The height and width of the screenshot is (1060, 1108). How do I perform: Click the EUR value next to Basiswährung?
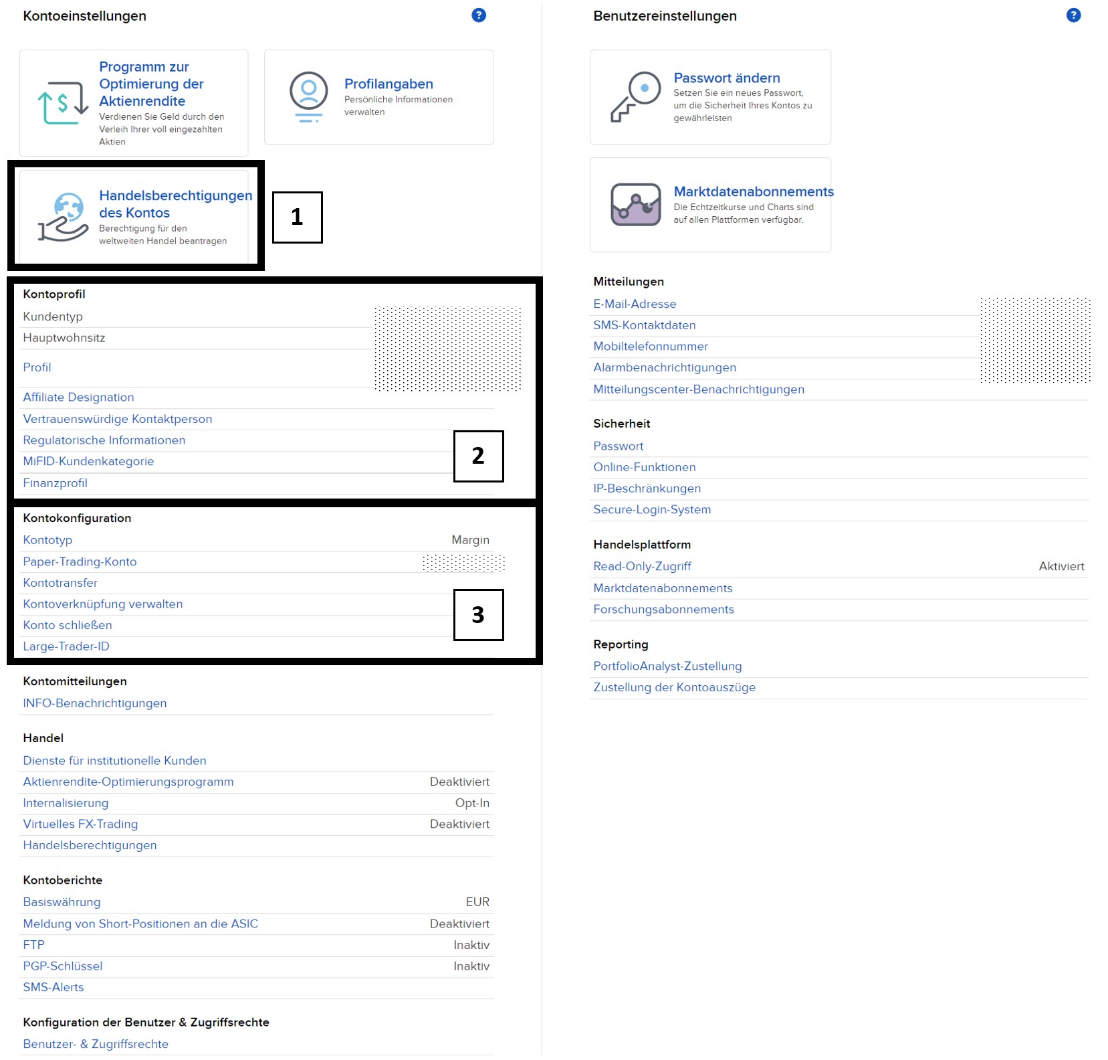tap(477, 902)
